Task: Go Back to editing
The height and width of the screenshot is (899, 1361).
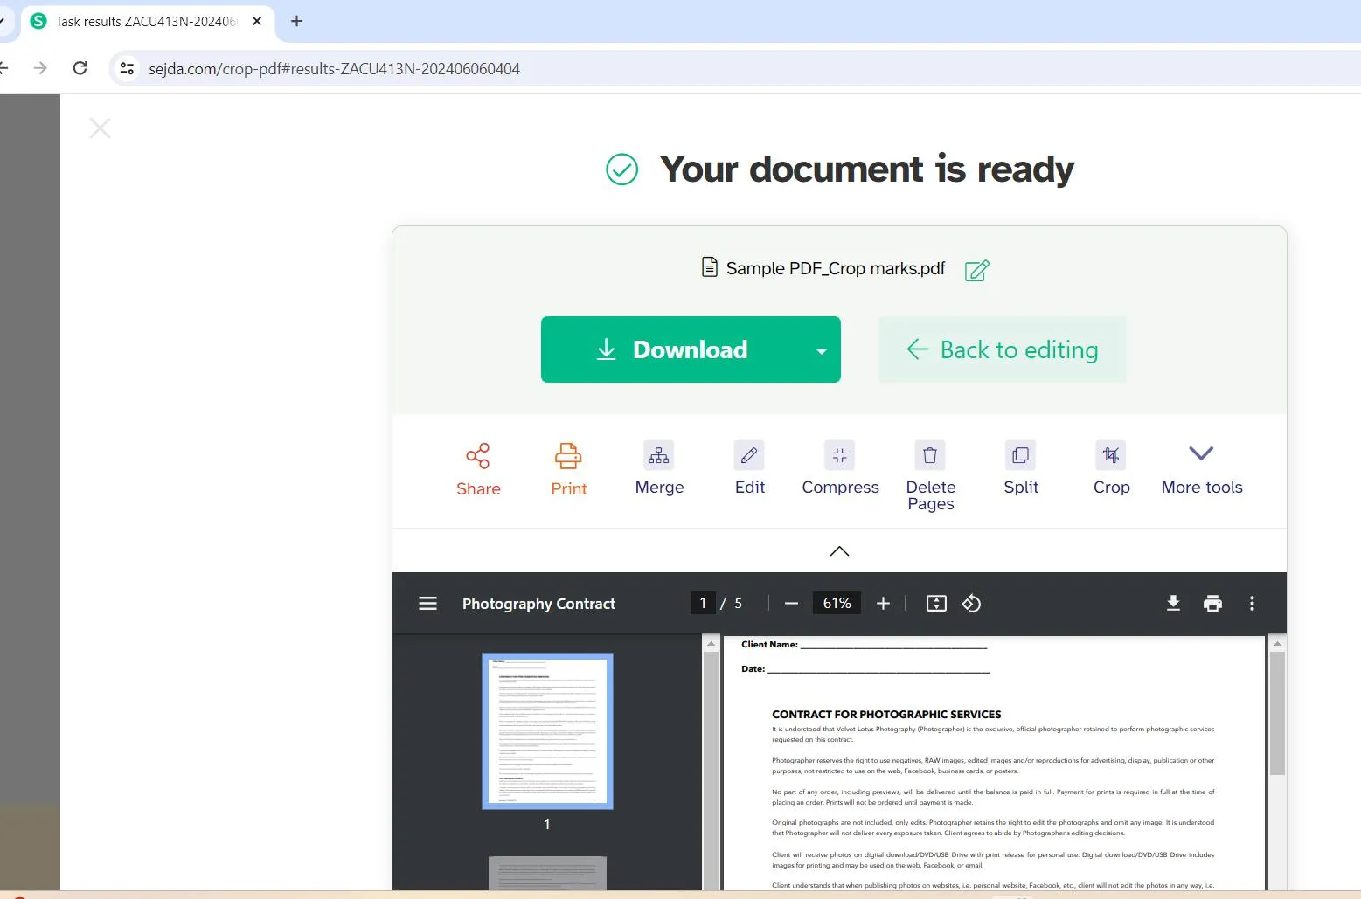Action: tap(1002, 349)
